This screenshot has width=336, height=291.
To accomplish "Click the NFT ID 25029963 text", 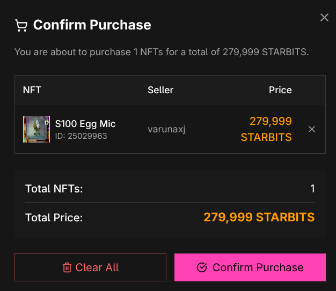I will (81, 136).
